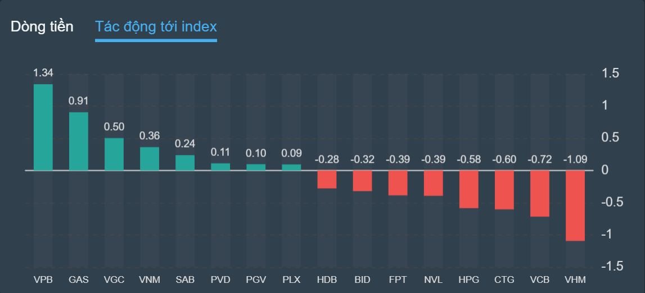Screen dimensions: 645x293
Task: Click the VGC bar in chart
Action: [x=114, y=154]
